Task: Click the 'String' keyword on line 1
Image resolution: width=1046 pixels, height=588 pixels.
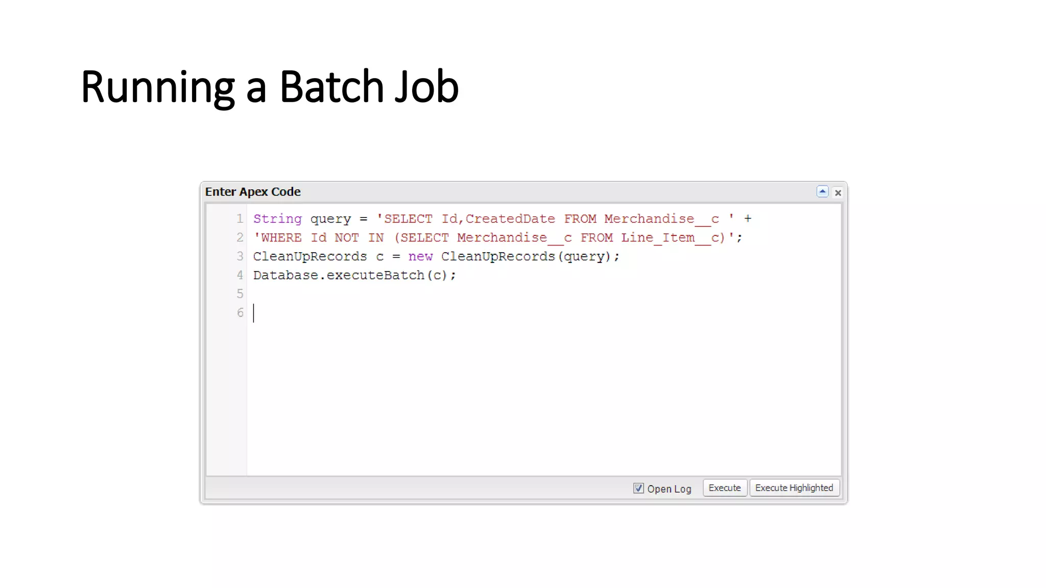Action: coord(277,219)
